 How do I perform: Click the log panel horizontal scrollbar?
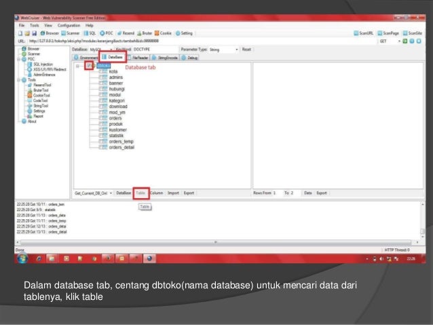coord(216,242)
